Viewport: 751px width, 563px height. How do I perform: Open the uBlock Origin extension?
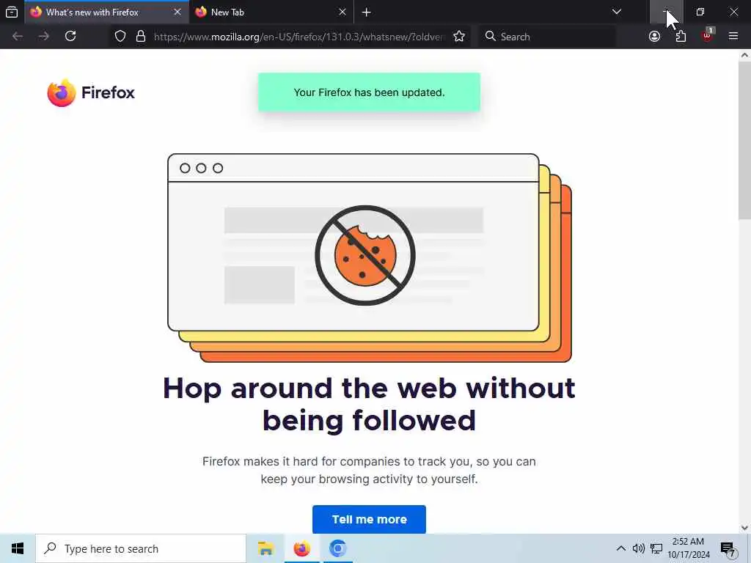point(708,37)
